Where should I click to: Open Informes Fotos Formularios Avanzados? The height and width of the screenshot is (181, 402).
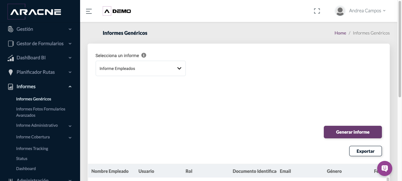coord(41,112)
